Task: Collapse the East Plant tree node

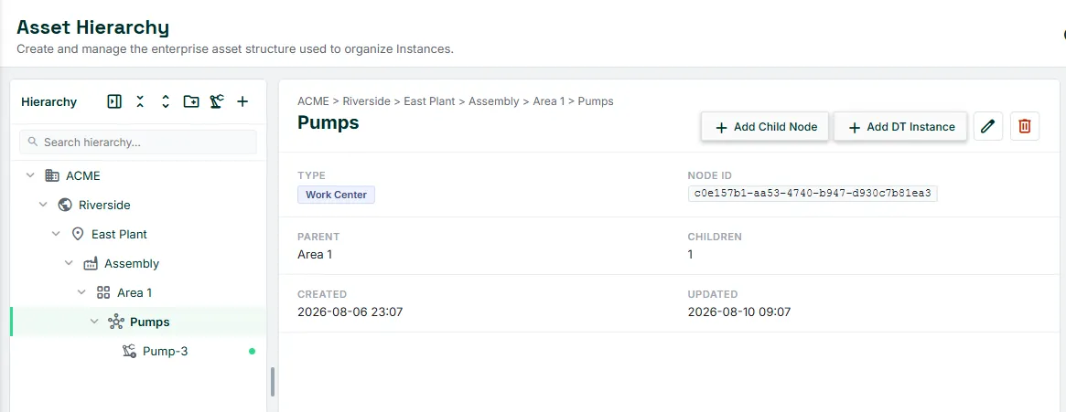Action: 56,234
